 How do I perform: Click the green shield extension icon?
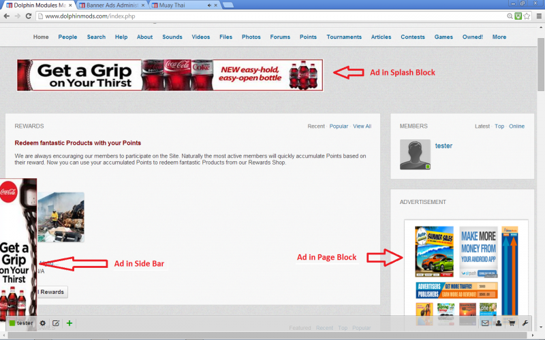tap(518, 16)
